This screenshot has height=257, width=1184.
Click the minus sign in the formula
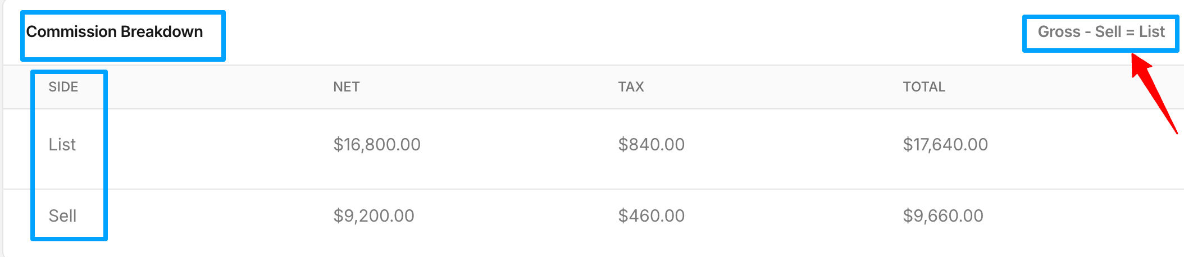pos(1088,32)
